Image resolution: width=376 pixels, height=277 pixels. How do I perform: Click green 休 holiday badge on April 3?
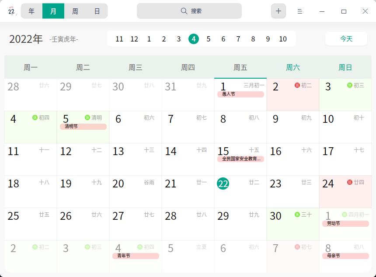click(x=350, y=85)
